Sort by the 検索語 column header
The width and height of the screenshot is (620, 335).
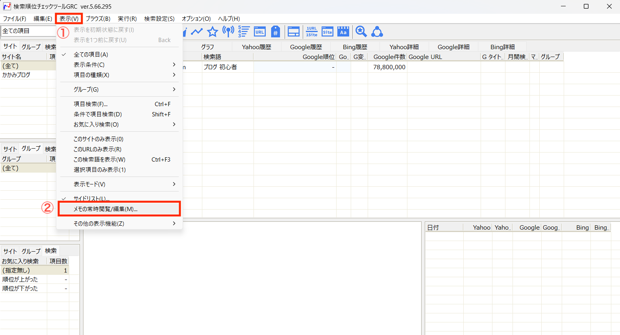[228, 57]
